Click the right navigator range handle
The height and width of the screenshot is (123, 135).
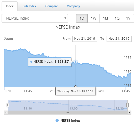pyautogui.click(x=127, y=105)
